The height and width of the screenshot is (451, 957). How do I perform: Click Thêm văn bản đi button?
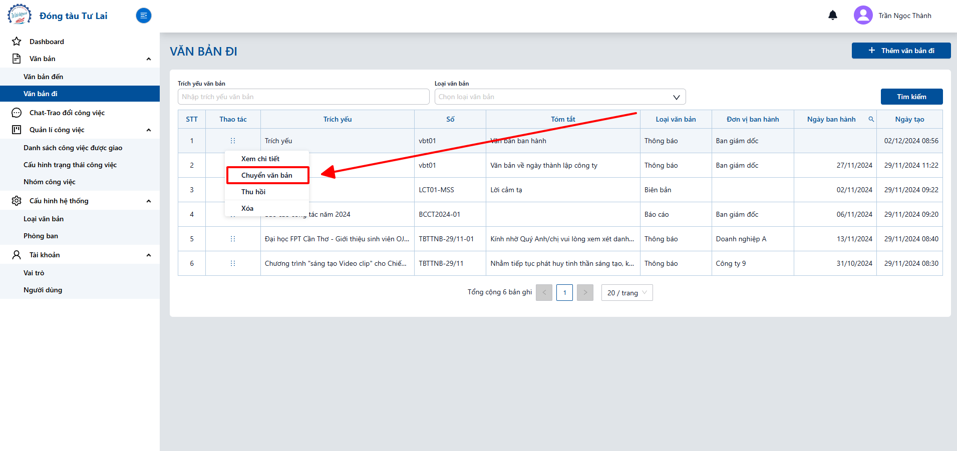pos(901,51)
